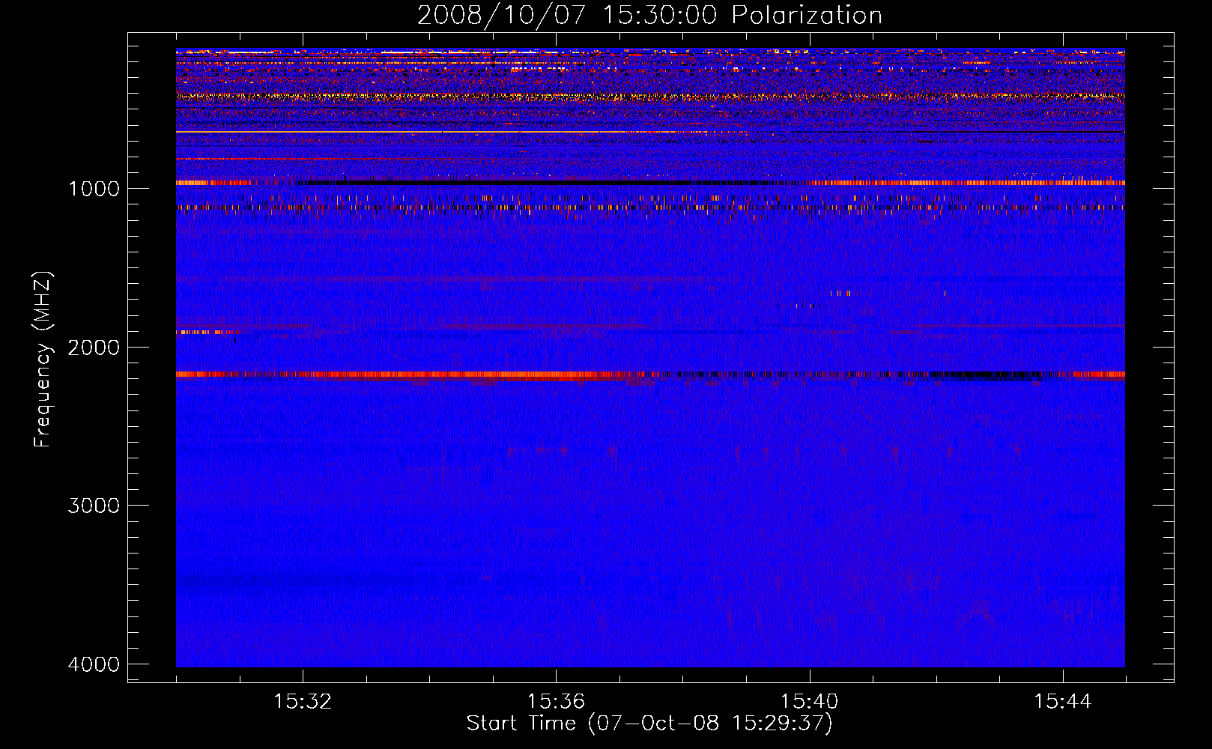Screen dimensions: 1212x749
Task: Click the plot title '2008/10/07 15:30:00 Polarization'
Action: click(649, 15)
